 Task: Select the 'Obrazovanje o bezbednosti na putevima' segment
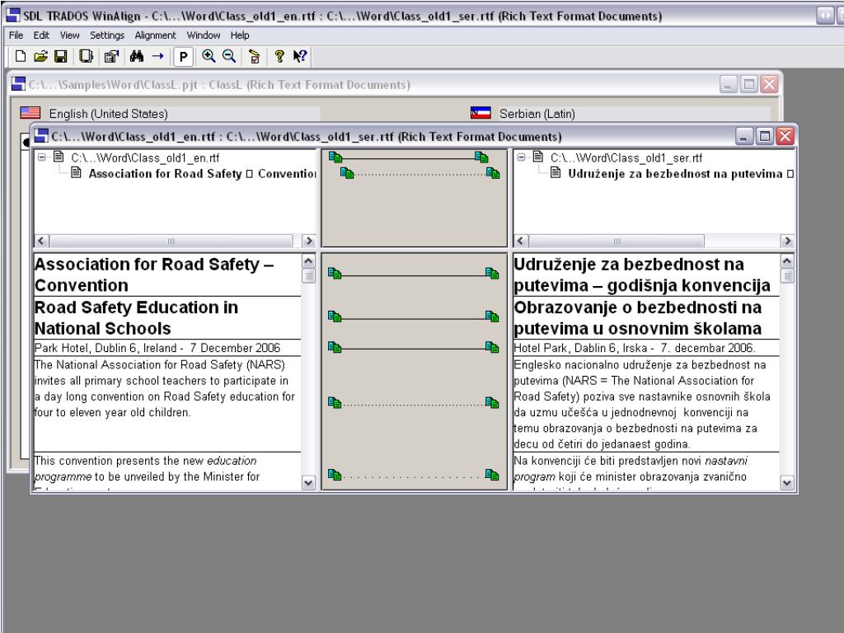point(646,317)
